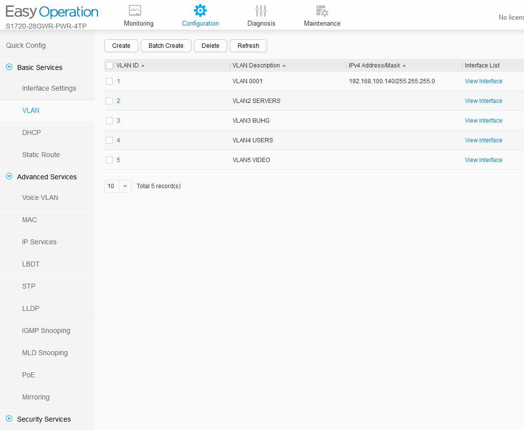This screenshot has height=430, width=524.
Task: Open IGMP Snooping settings
Action: 46,331
